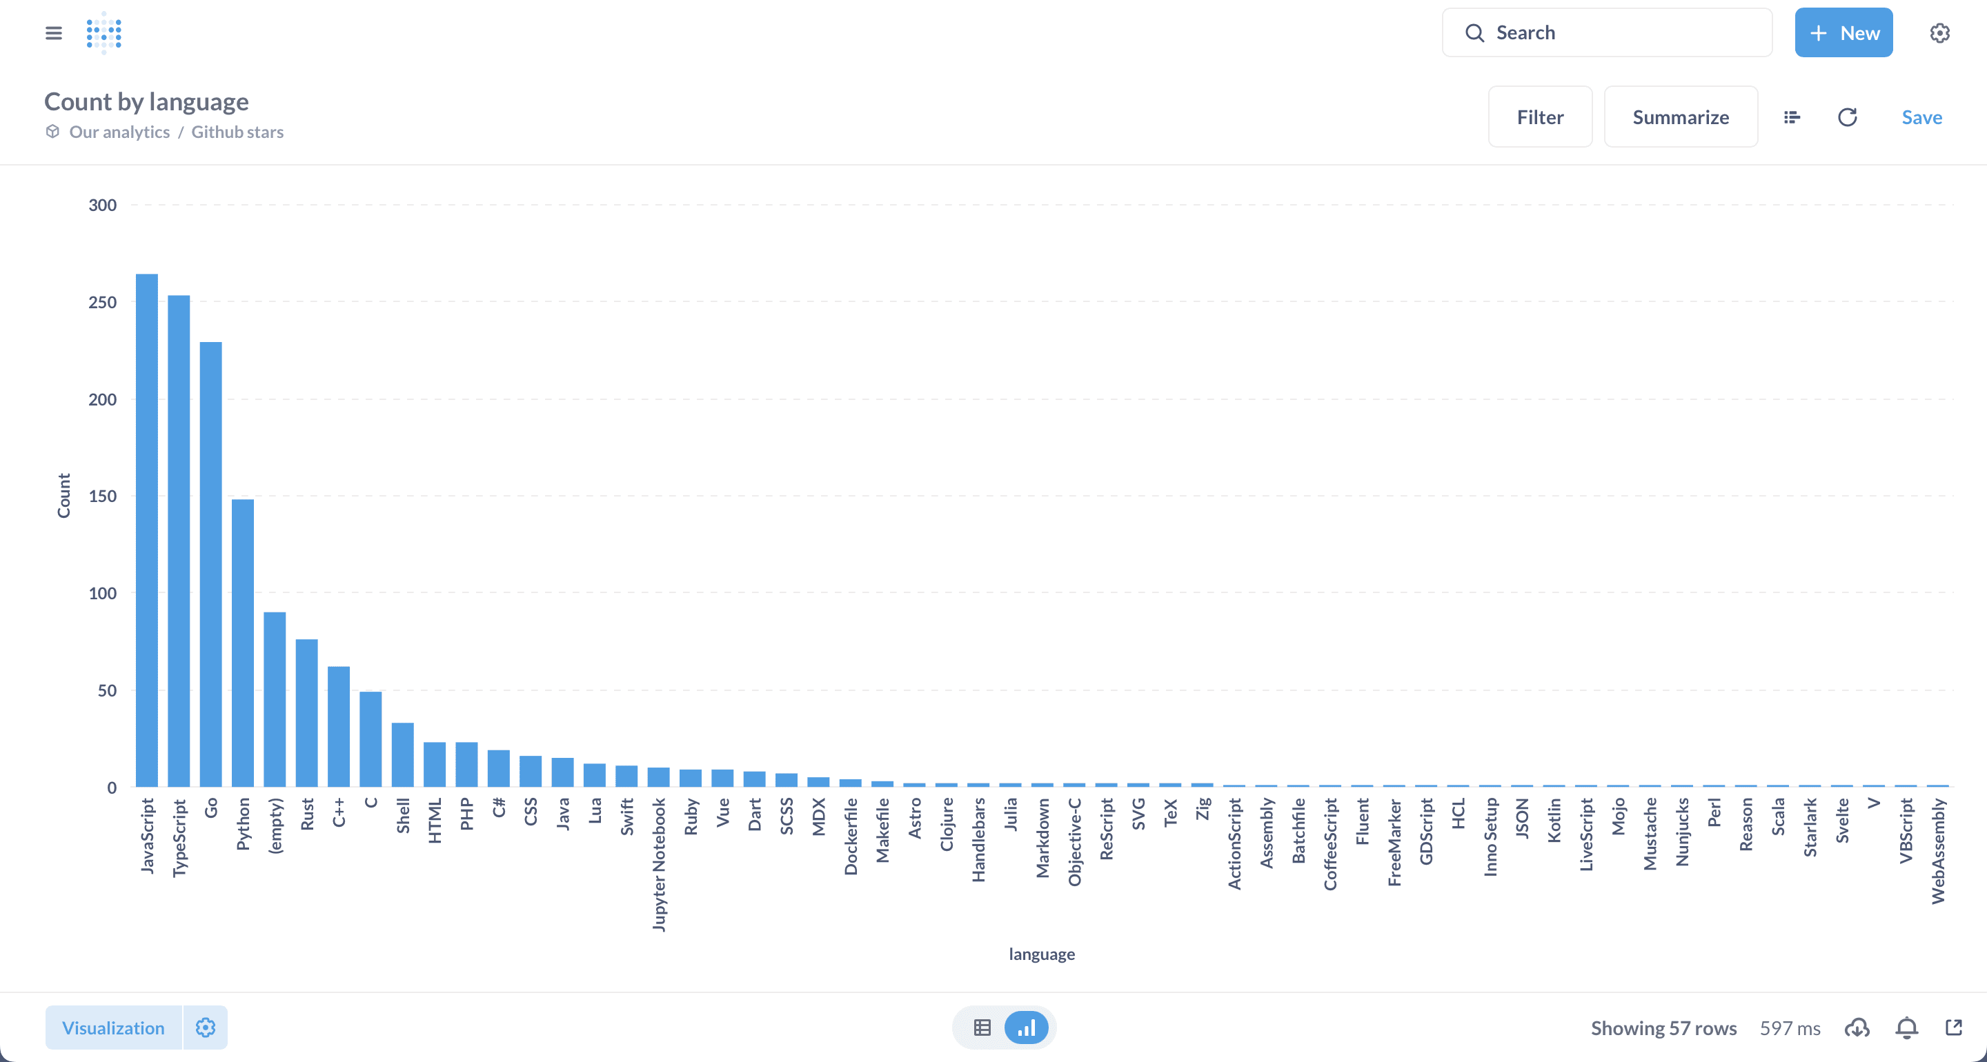Click the refresh/reload icon
1987x1062 pixels.
pyautogui.click(x=1849, y=117)
